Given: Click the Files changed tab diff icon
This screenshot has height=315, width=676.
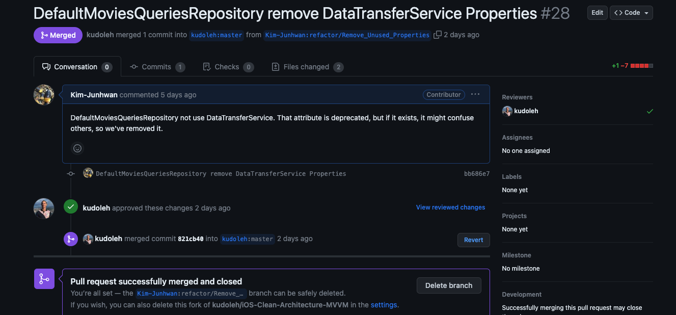Looking at the screenshot, I should pyautogui.click(x=276, y=67).
